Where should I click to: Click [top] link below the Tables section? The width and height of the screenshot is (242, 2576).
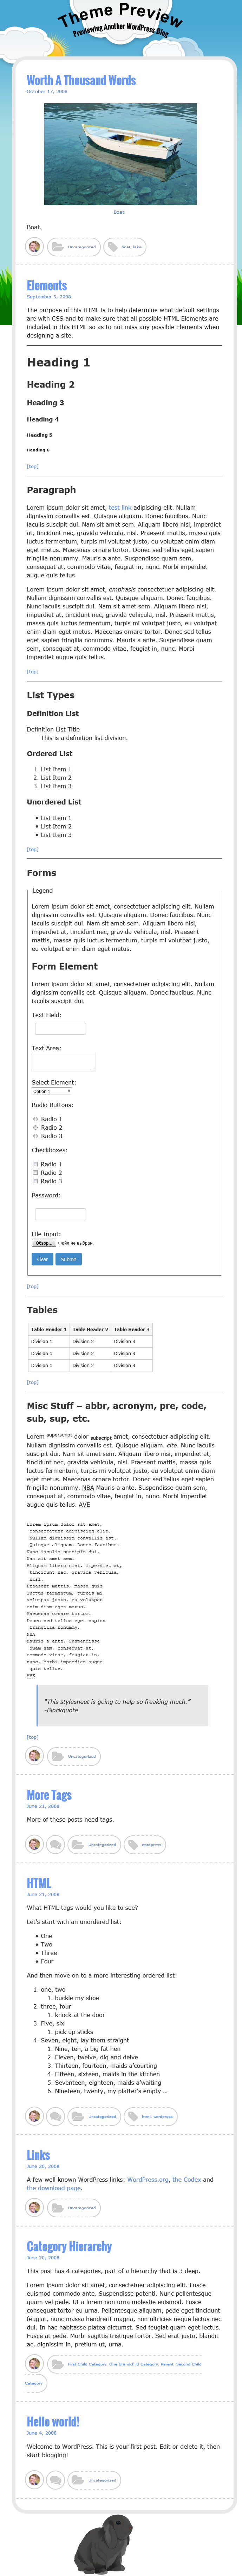(x=33, y=1383)
